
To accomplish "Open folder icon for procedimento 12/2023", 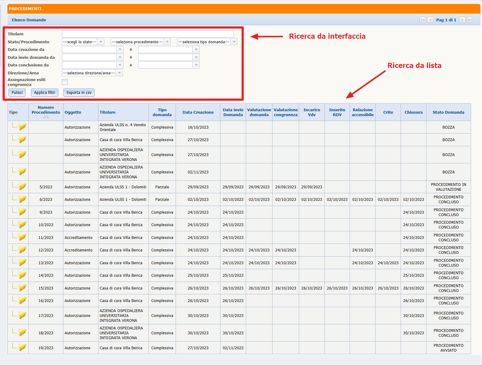I will 22,250.
